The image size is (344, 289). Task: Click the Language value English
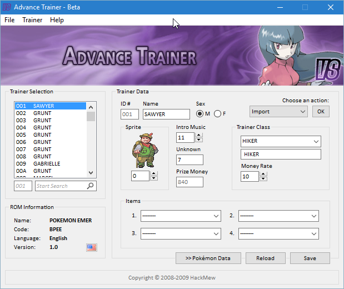(x=58, y=238)
